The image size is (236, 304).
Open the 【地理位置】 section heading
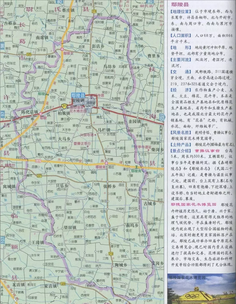click(x=180, y=12)
